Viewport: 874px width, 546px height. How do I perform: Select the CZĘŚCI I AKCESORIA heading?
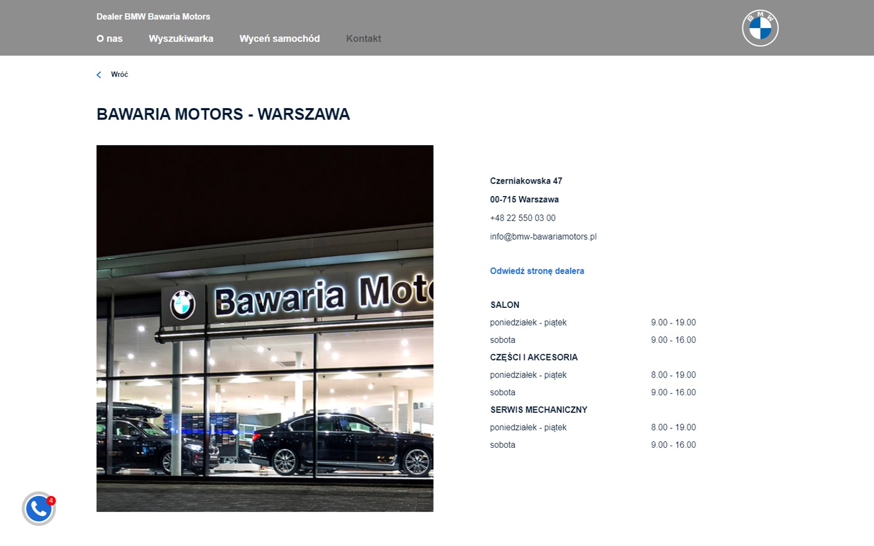[x=533, y=357]
